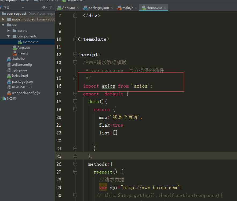Viewport: 237px width, 201px height.
Task: Click the Home.vue file icon in tree
Action: click(x=20, y=42)
